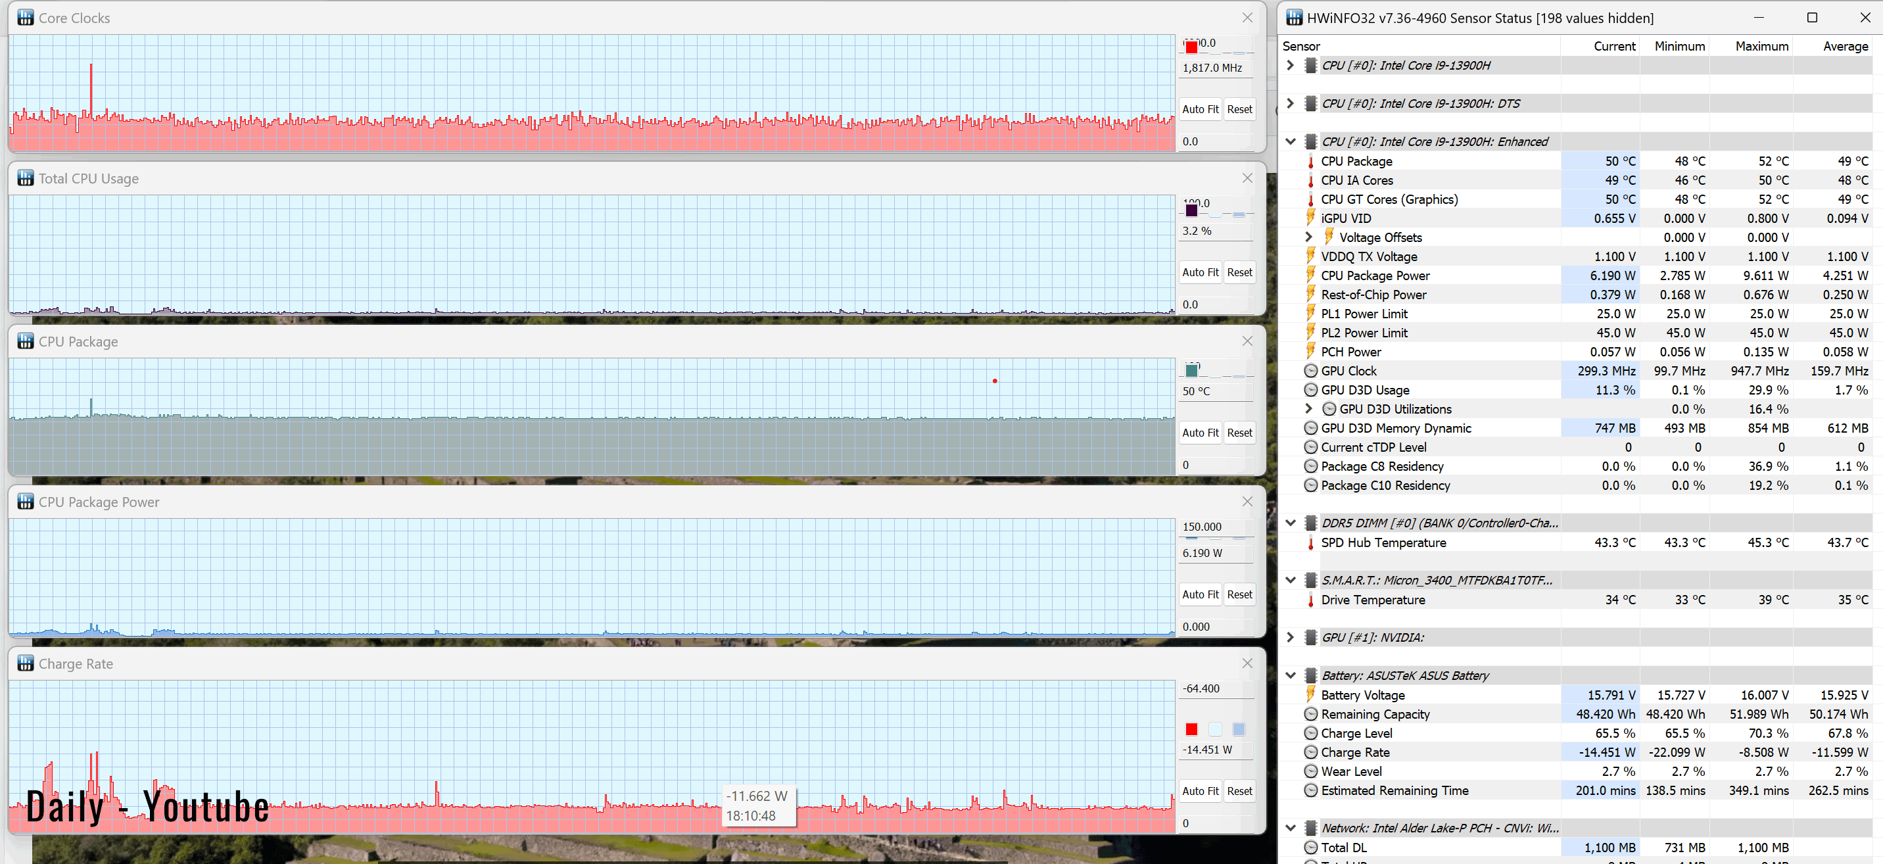
Task: Click the clock icon beside GPU Clock
Action: point(1310,372)
